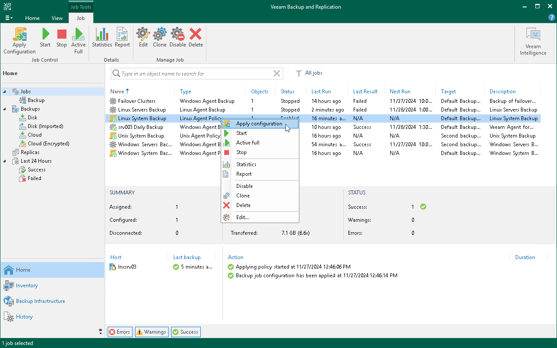Open Veeam Intelligence
Image resolution: width=557 pixels, height=348 pixels.
(x=533, y=42)
